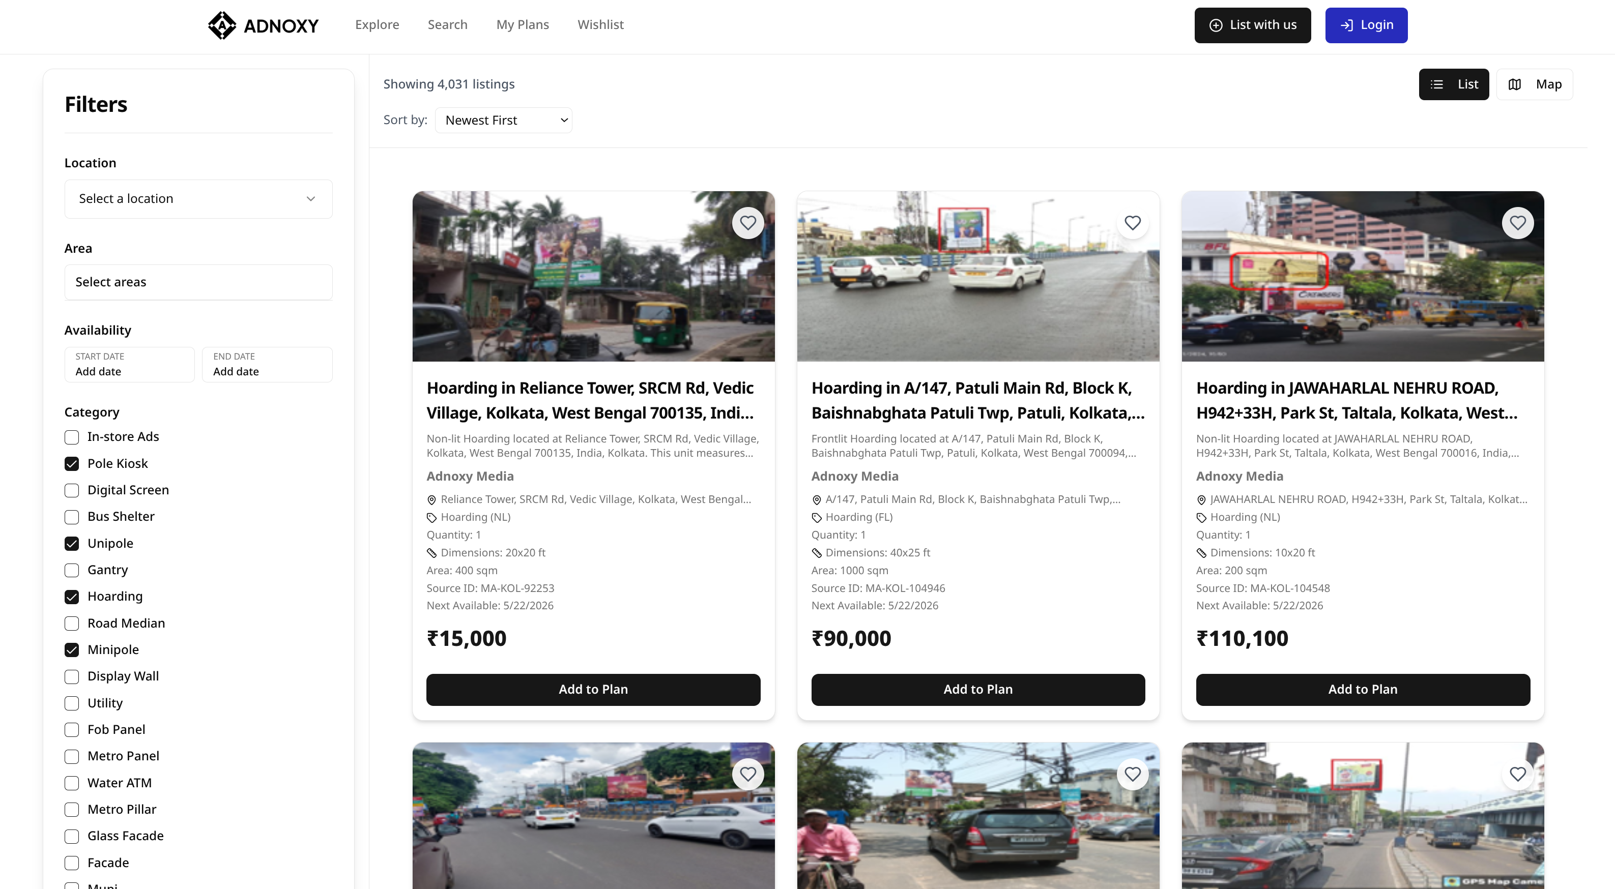This screenshot has width=1615, height=889.
Task: Open the Select areas field
Action: (198, 283)
